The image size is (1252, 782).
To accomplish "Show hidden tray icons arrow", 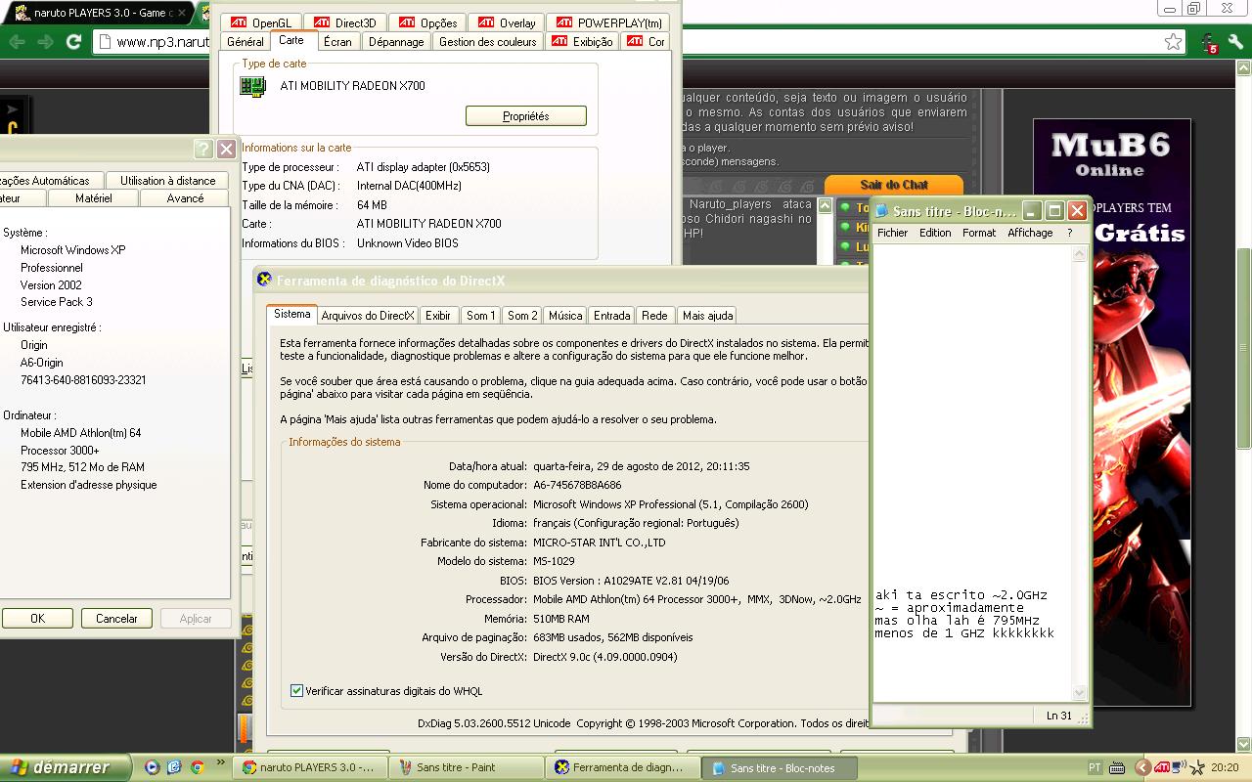I will click(x=1142, y=767).
